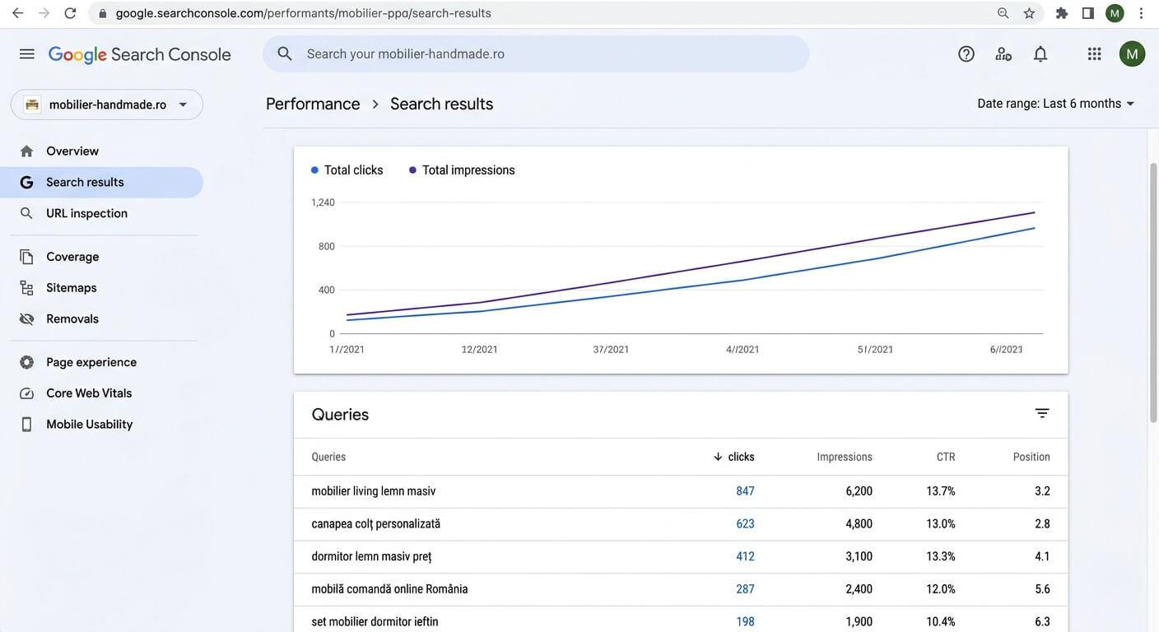This screenshot has width=1159, height=632.
Task: Reload the page
Action: coord(71,13)
